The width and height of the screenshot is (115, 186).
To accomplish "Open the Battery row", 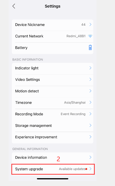I will 53,48.
